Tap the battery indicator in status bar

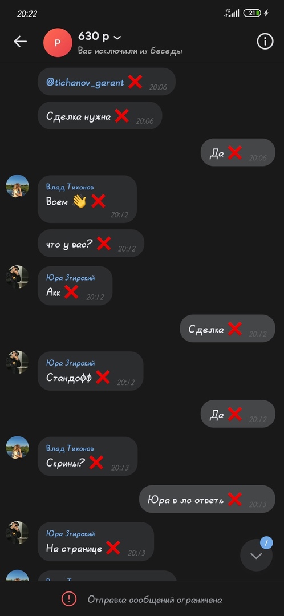(252, 13)
